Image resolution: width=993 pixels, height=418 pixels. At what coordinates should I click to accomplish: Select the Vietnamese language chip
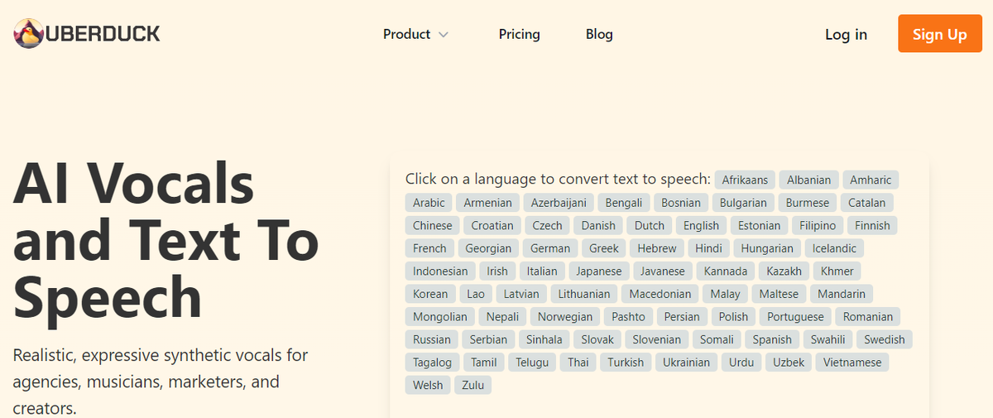pos(852,362)
